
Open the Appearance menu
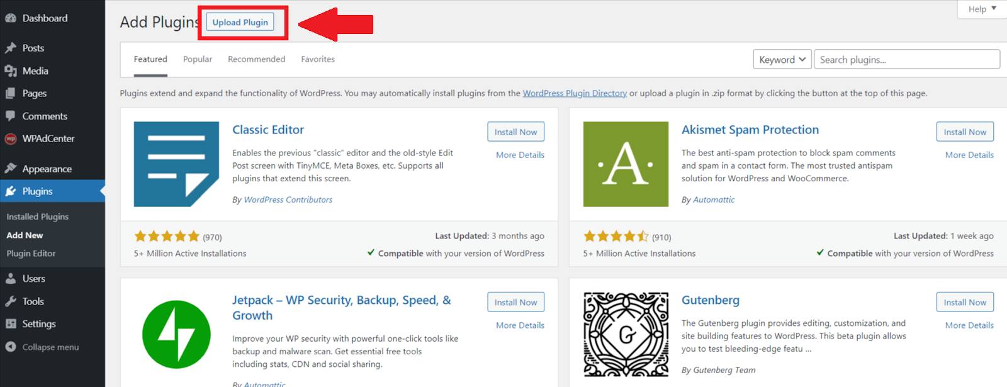tap(47, 169)
